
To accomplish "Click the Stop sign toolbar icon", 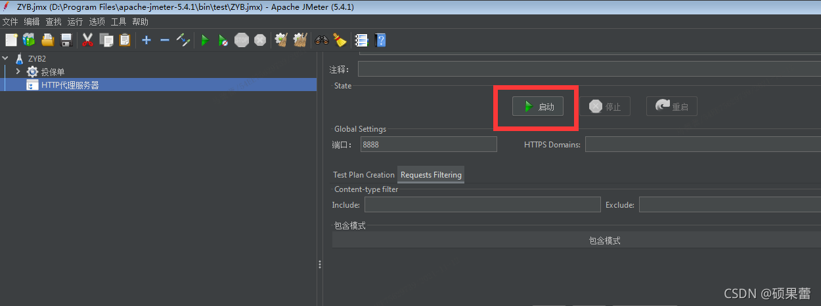I will click(242, 40).
